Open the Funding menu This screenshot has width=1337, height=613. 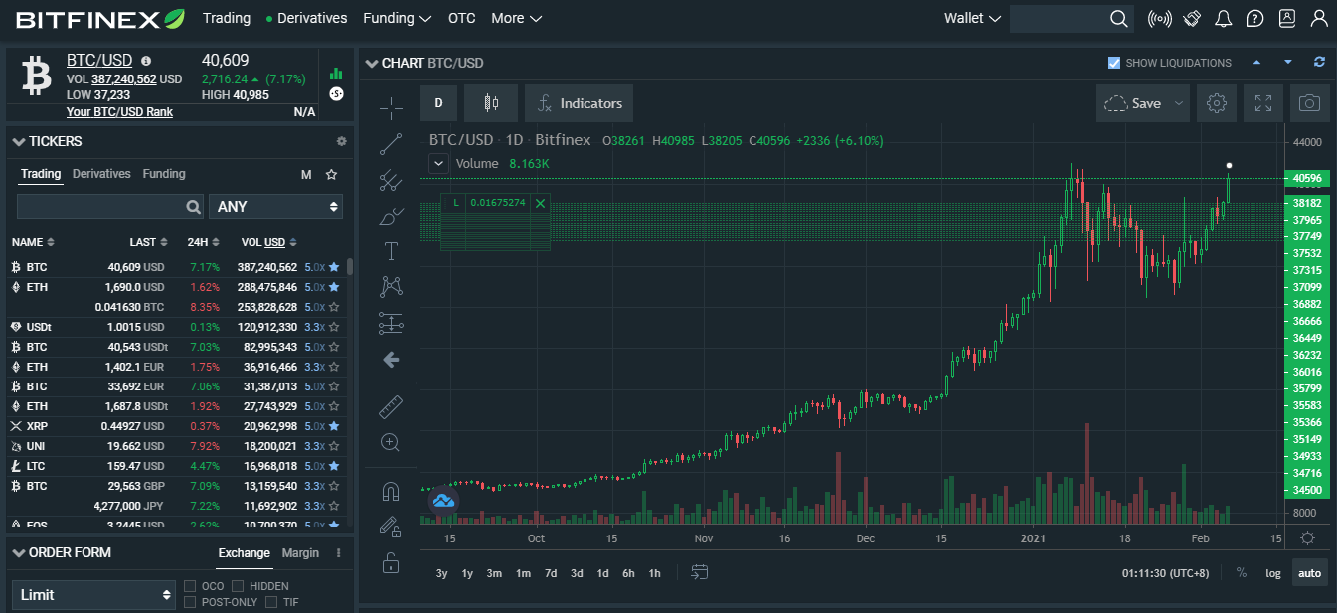click(397, 18)
